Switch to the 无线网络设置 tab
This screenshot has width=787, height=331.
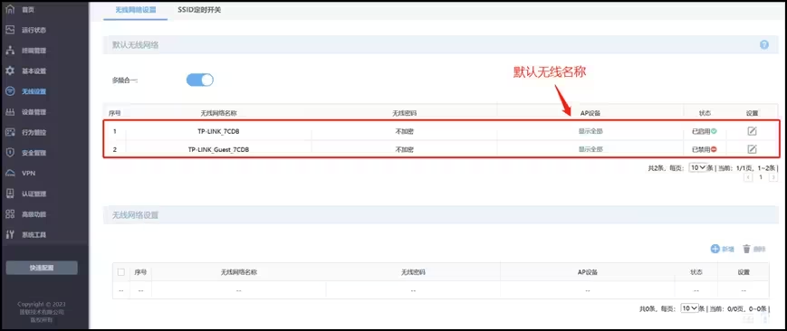[x=136, y=10]
